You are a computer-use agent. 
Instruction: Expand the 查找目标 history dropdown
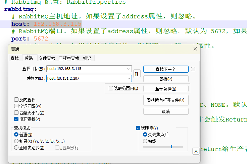coord(129,69)
